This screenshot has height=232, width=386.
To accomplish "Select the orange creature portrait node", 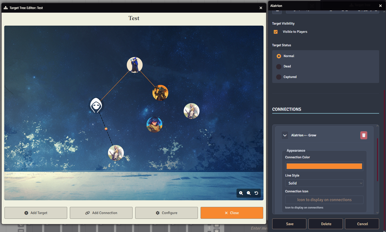I will tap(160, 93).
